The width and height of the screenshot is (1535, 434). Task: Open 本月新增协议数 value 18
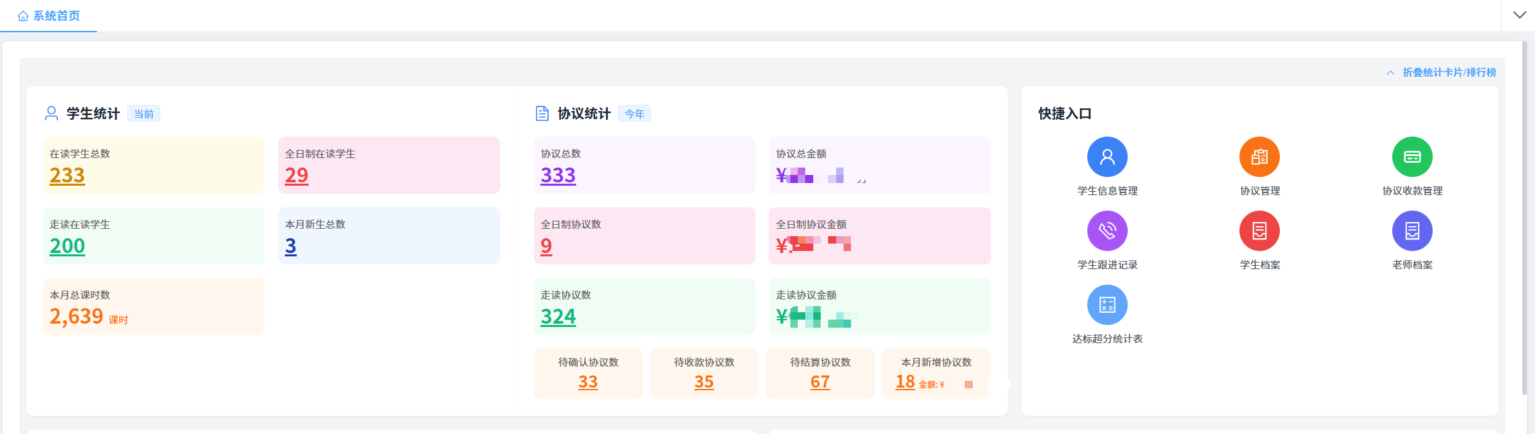[905, 382]
